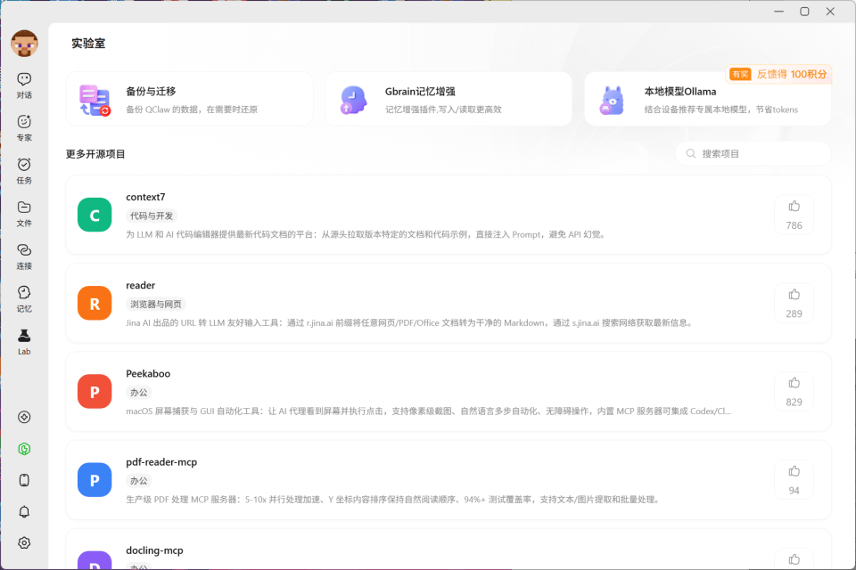Open the user avatar profile
The height and width of the screenshot is (570, 856).
(24, 44)
